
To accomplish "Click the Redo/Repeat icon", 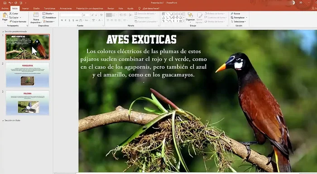I will click(x=16, y=3).
